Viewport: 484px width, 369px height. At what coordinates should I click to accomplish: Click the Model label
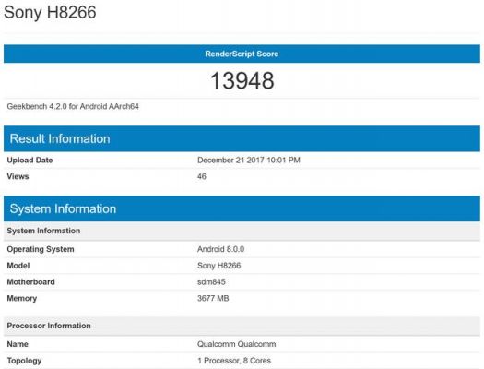(x=18, y=266)
